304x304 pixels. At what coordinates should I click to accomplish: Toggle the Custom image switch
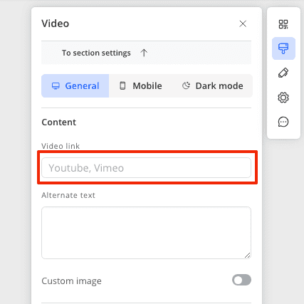click(241, 280)
